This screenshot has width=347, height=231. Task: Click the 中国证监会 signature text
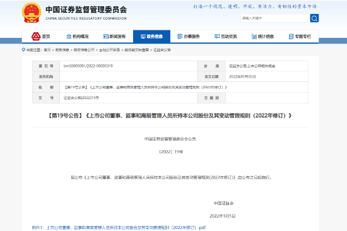[223, 203]
